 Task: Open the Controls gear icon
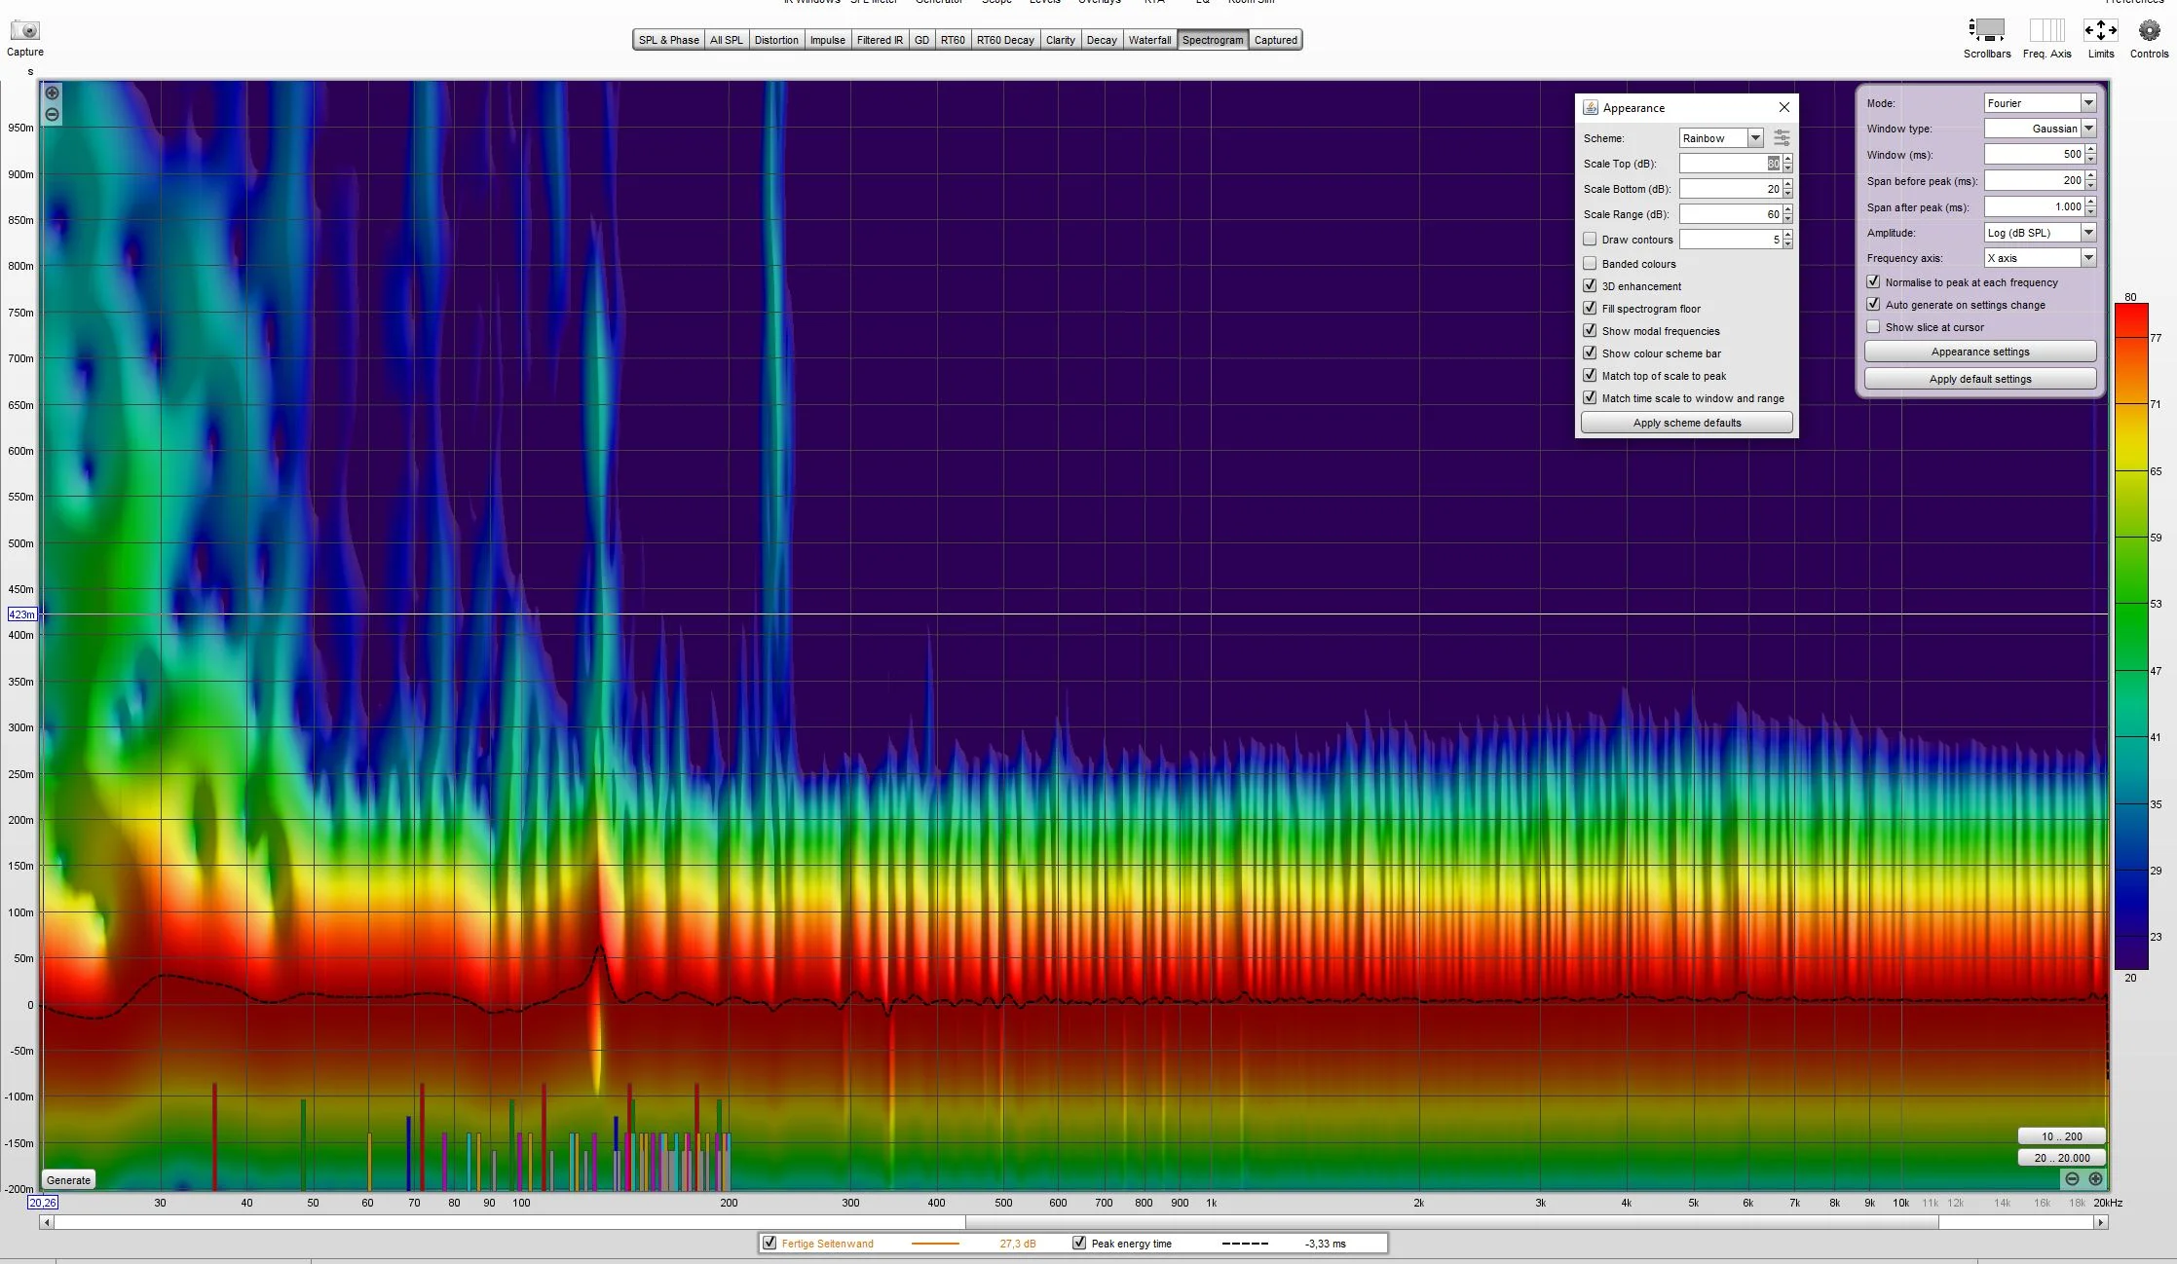(x=2149, y=30)
